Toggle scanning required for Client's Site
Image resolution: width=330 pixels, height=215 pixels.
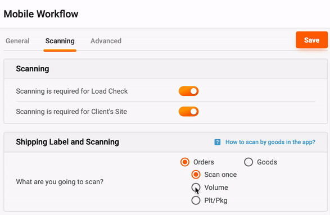point(188,112)
